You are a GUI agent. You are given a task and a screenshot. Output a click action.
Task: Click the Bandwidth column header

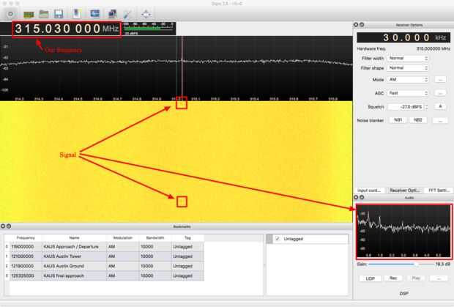pos(155,238)
